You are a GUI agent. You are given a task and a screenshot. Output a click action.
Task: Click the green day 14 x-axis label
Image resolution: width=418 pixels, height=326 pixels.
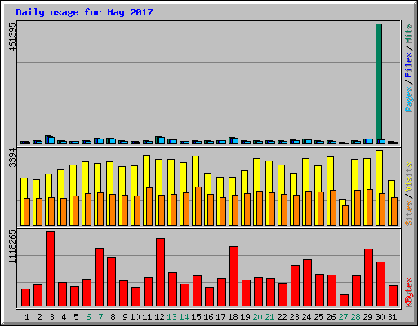(x=184, y=317)
